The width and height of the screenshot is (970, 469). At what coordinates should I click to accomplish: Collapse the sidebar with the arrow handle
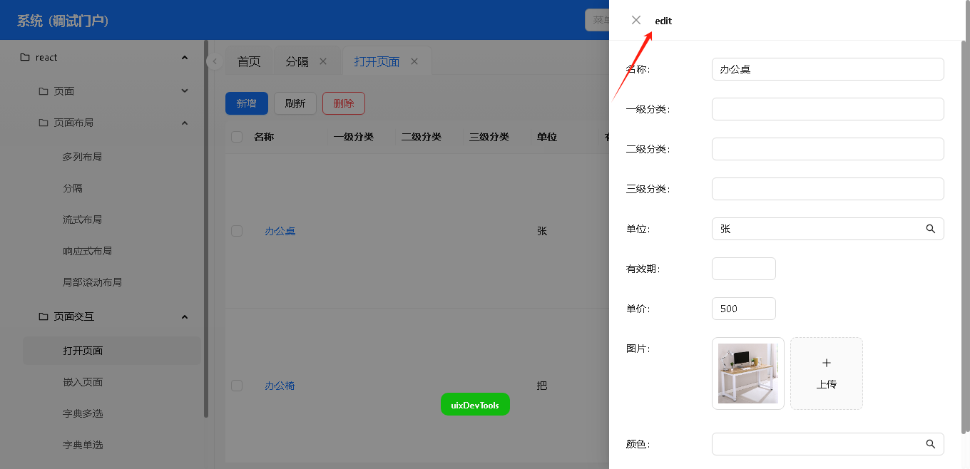click(214, 61)
